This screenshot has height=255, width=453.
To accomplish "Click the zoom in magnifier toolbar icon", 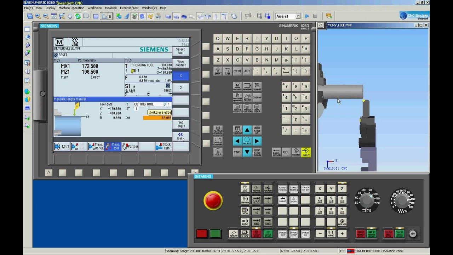I will 38,16.
